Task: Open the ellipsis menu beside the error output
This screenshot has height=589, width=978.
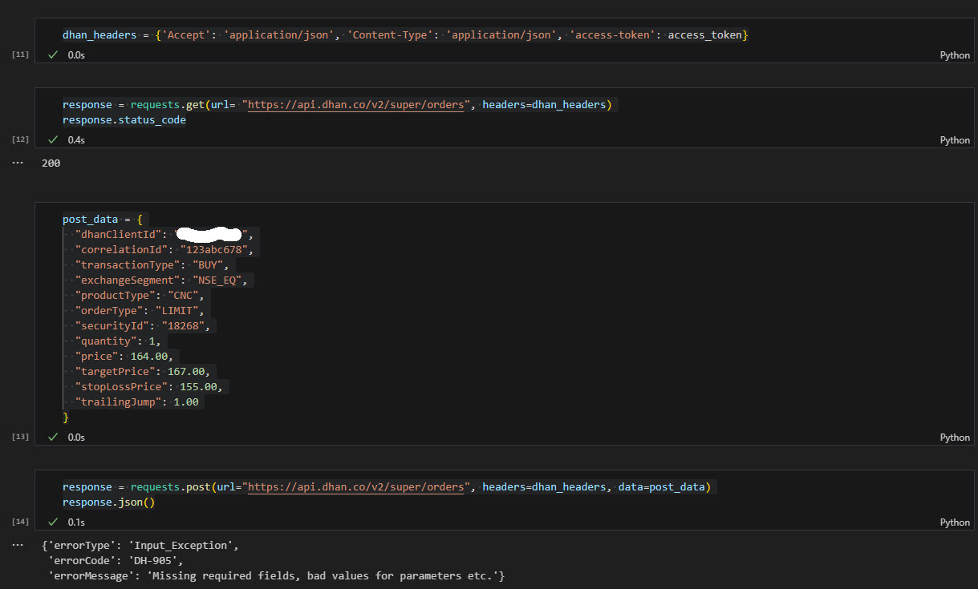Action: [x=18, y=544]
